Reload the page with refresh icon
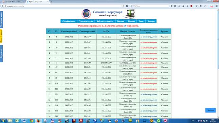 123,6
